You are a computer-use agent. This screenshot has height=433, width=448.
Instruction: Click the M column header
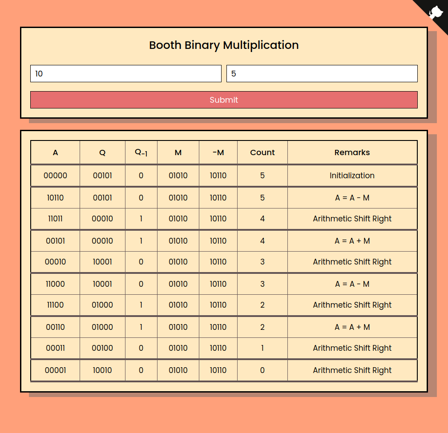click(x=178, y=152)
